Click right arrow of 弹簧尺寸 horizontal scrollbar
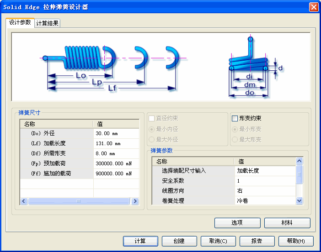This screenshot has height=252, width=321. pos(135,201)
